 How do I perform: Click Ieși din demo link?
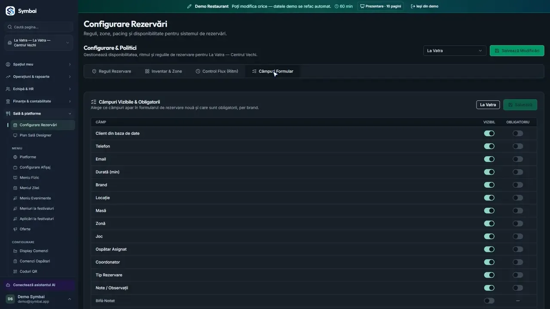(425, 6)
